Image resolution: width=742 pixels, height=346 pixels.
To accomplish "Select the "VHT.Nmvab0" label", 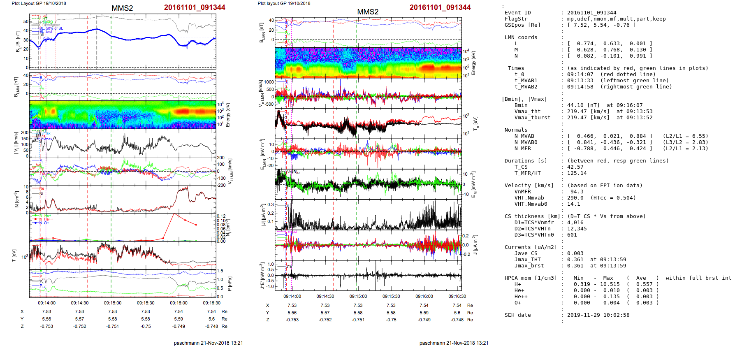I will 531,204.
